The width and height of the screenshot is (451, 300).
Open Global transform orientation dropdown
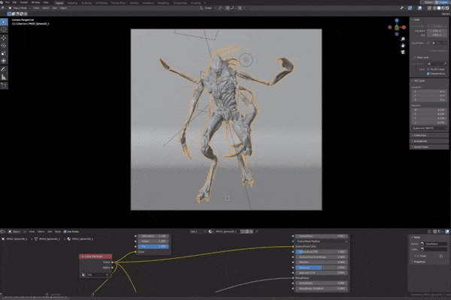208,8
